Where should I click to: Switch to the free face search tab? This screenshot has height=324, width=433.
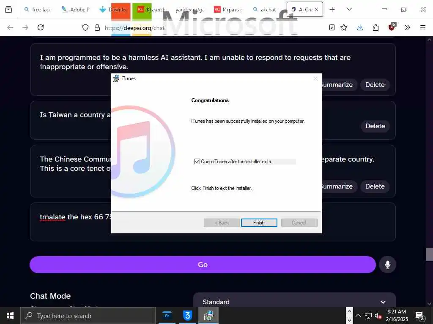pyautogui.click(x=38, y=9)
